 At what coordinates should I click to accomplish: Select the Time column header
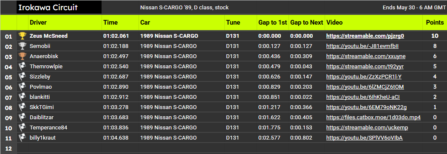(110, 22)
